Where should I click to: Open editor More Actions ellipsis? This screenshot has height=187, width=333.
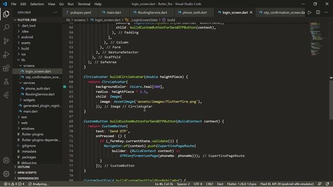pyautogui.click(x=326, y=12)
